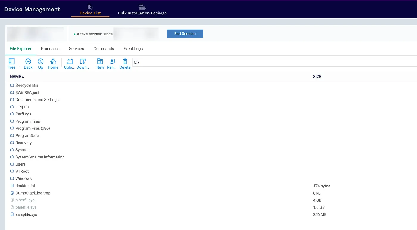Screen dimensions: 417x230
Task: Select the desktop.ini file
Action: 25,186
